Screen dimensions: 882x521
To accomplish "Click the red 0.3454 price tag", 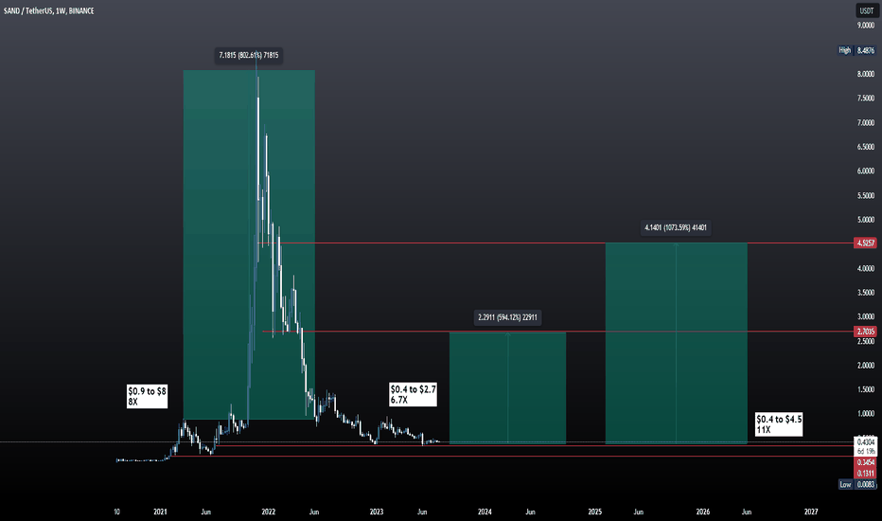I will pos(865,462).
